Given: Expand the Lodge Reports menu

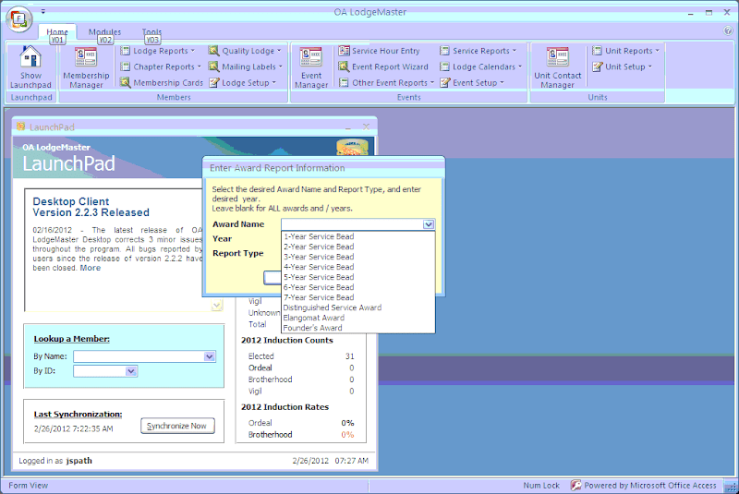Looking at the screenshot, I should [x=158, y=51].
